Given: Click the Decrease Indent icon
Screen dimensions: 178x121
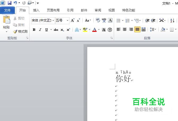Looking at the screenshot, I should click(x=147, y=20).
